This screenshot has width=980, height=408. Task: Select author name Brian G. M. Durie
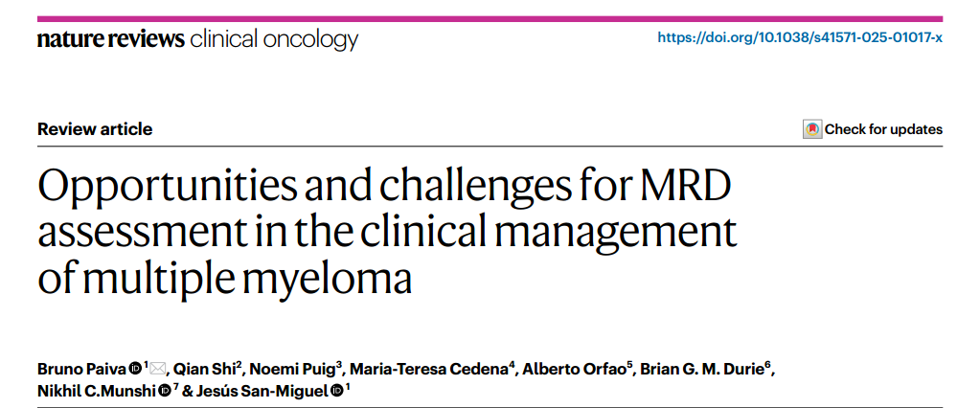(704, 370)
